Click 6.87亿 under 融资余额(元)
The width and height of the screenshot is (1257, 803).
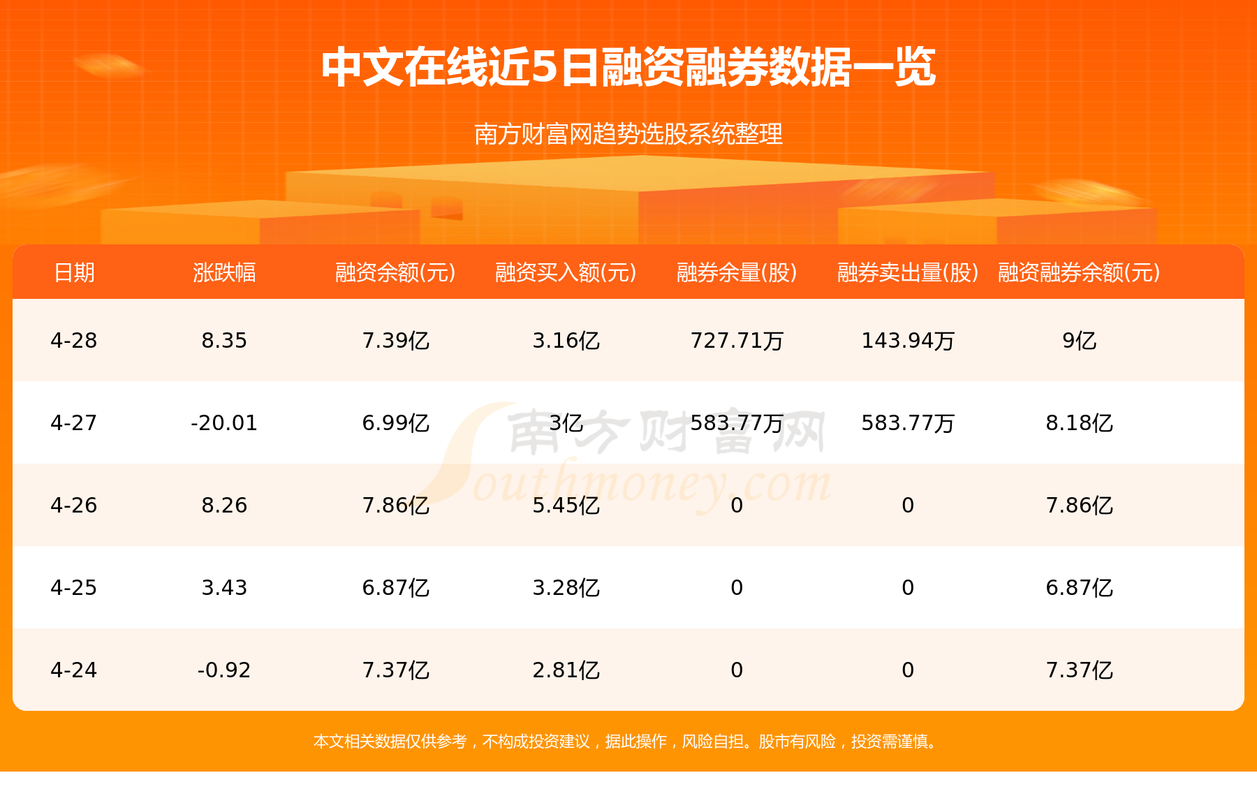395,587
